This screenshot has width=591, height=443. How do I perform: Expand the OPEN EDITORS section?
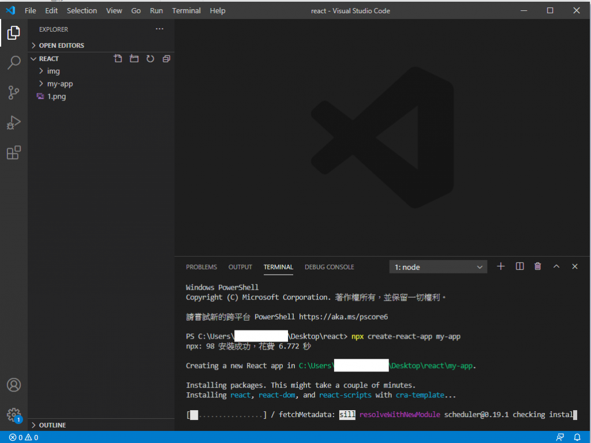(x=101, y=46)
